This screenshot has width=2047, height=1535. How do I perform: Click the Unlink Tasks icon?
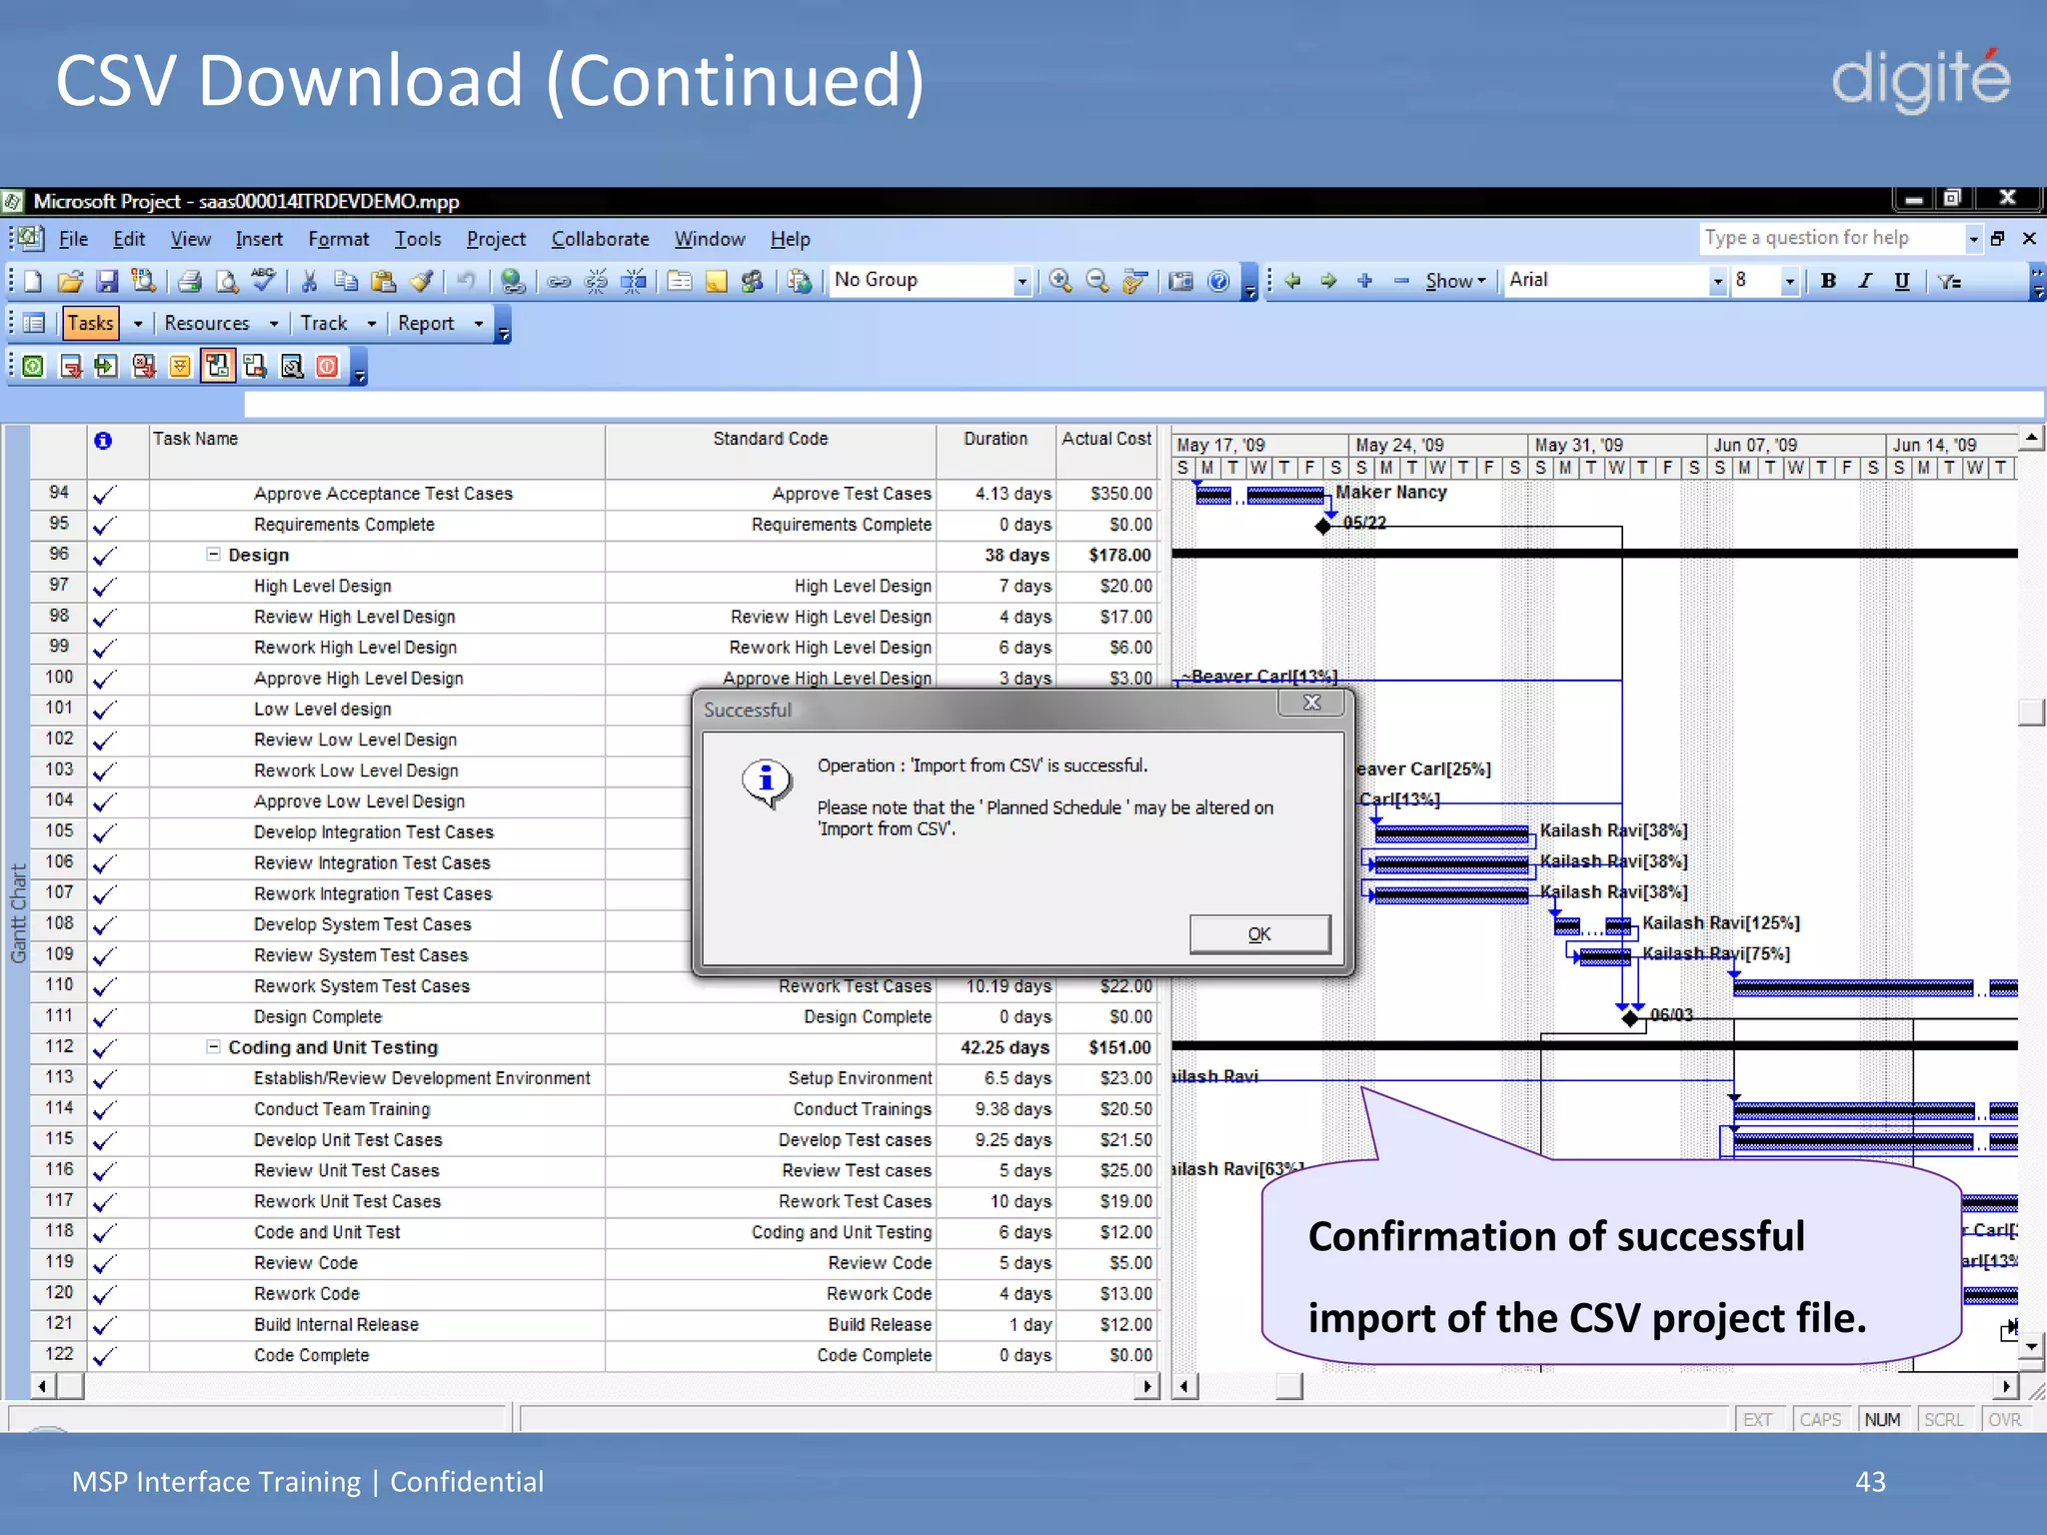[x=596, y=282]
